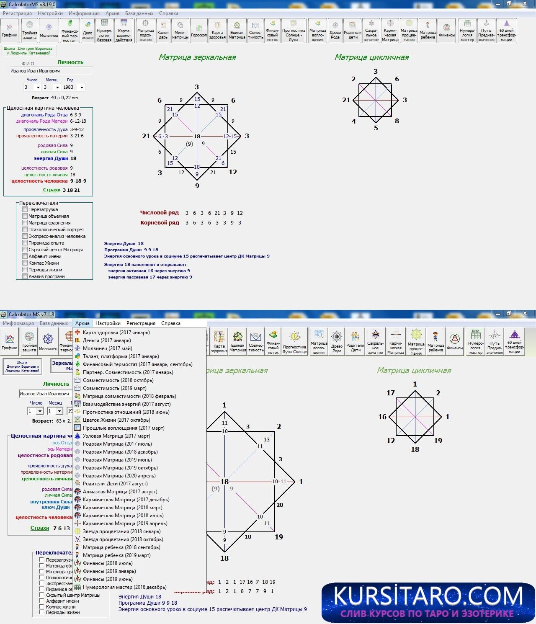Viewport: 536px width, 624px height.
Task: Click the Календарь toolbar icon
Action: tap(163, 31)
